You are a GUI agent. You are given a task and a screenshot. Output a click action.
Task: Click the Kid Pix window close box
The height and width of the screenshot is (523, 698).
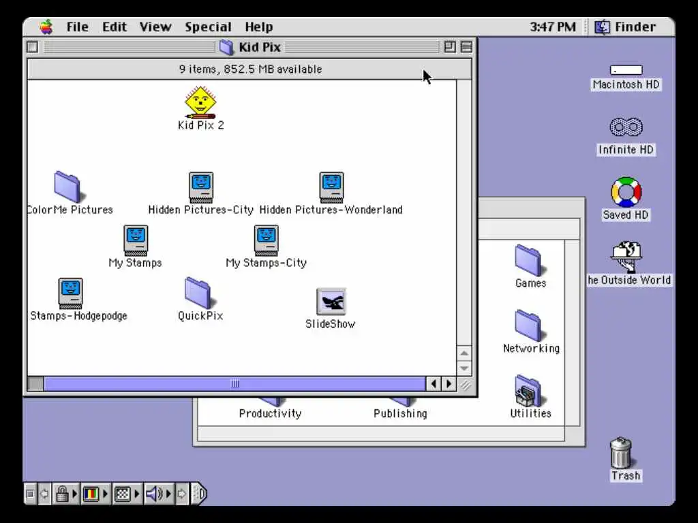click(33, 47)
